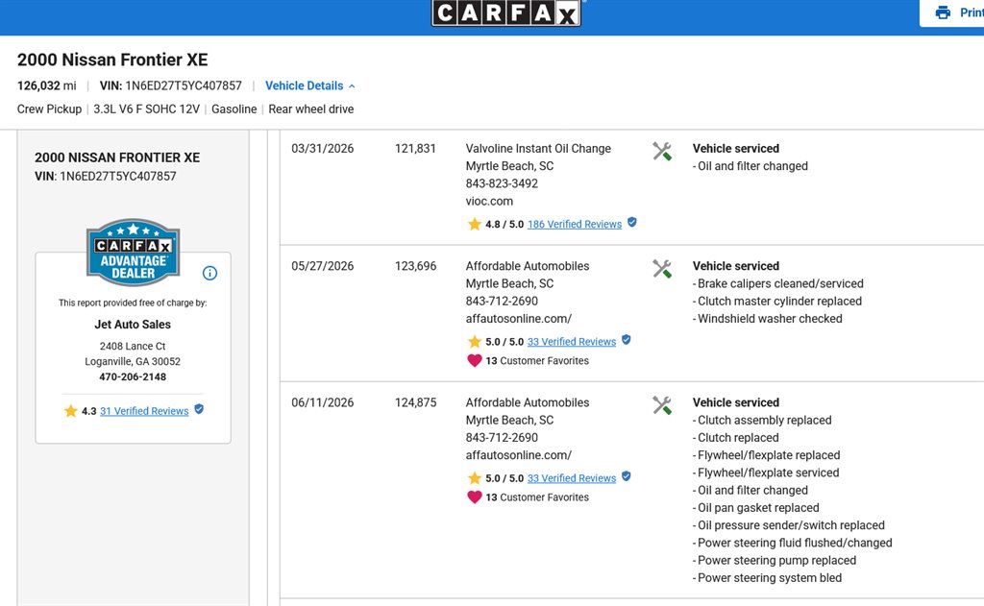Click phone number 843-823-3492
Viewport: 984px width, 606px height.
pyautogui.click(x=502, y=183)
